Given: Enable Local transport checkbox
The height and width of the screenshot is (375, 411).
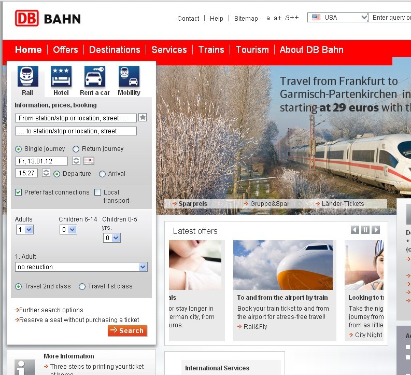Looking at the screenshot, I should click(97, 192).
